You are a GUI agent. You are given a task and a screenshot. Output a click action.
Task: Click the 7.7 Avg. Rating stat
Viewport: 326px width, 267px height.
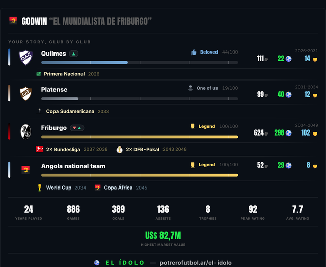click(297, 212)
